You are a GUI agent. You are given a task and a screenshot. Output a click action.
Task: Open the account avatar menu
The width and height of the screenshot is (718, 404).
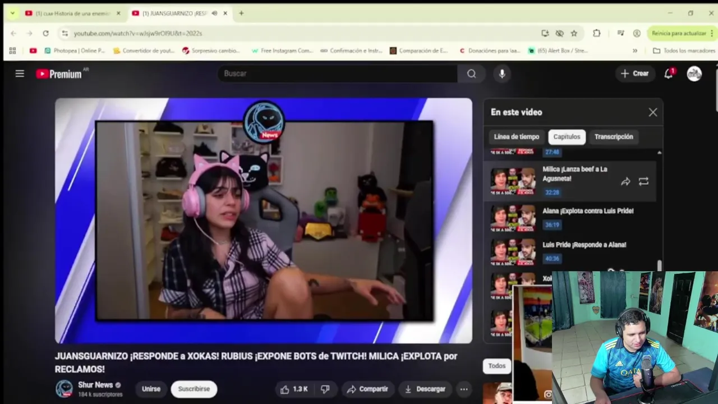[694, 74]
